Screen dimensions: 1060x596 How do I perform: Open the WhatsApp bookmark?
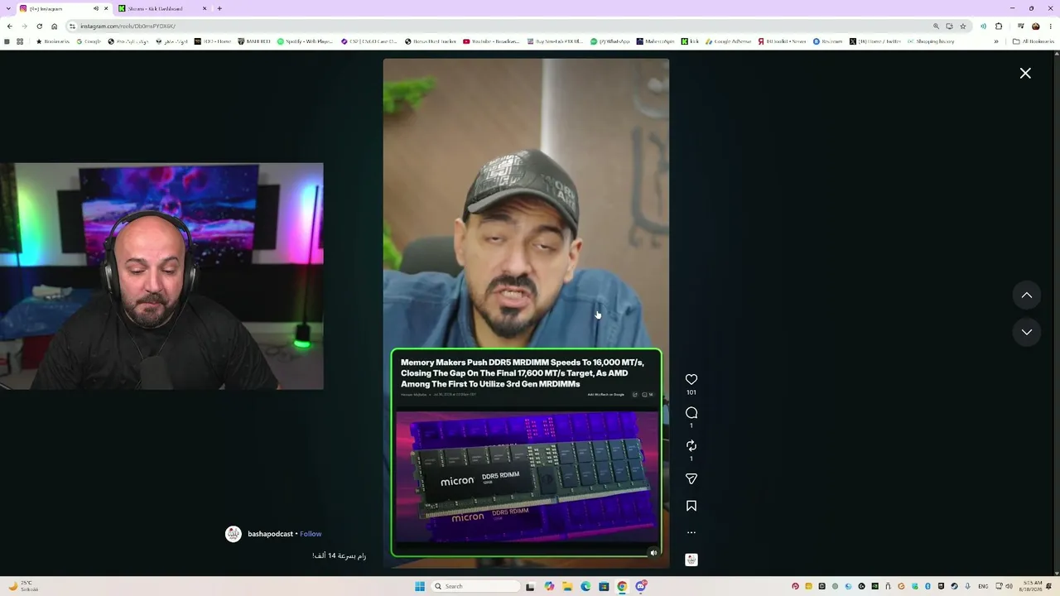click(610, 41)
